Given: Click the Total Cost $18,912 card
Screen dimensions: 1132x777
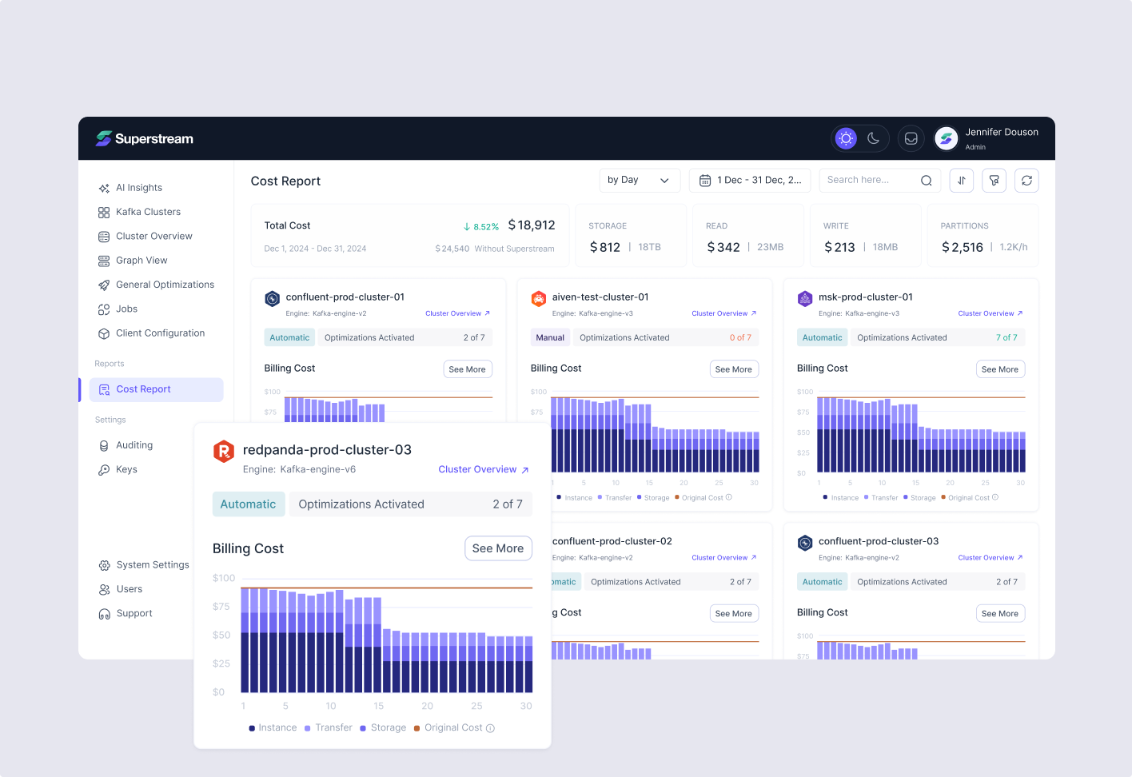Looking at the screenshot, I should tap(409, 236).
